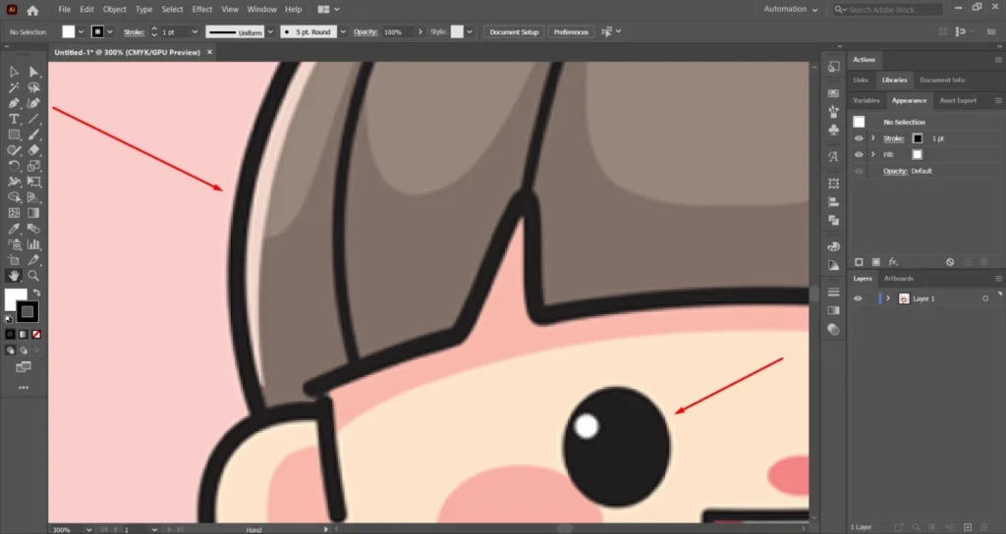Open 5 pt. Round brush definition dropdown
The height and width of the screenshot is (534, 1006).
coord(343,32)
